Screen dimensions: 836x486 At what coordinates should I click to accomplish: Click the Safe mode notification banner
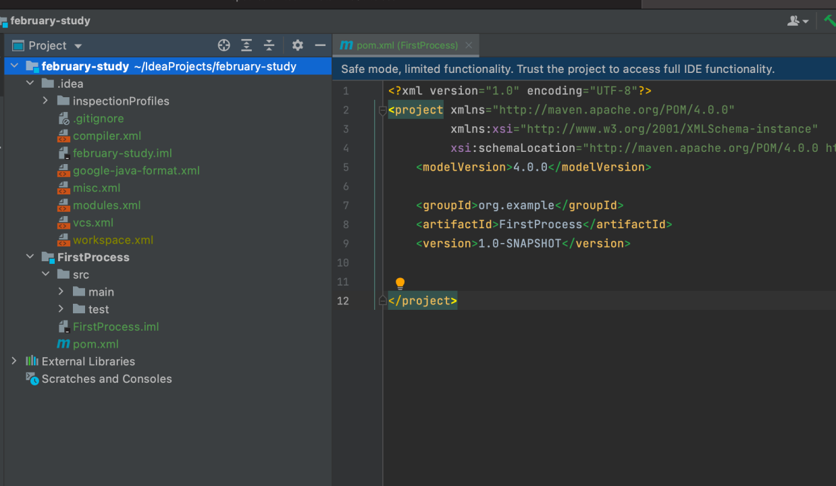(x=584, y=69)
